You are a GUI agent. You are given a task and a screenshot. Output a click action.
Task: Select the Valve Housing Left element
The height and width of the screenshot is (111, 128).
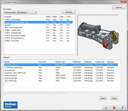click(61, 76)
